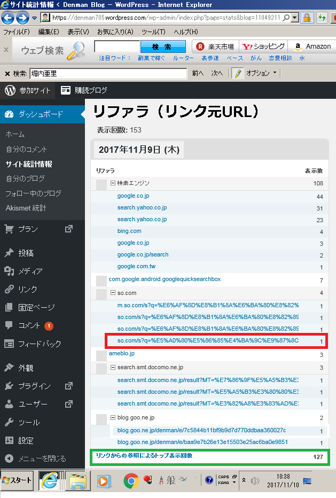Open Akismet 統計 in the sidebar

coord(26,208)
